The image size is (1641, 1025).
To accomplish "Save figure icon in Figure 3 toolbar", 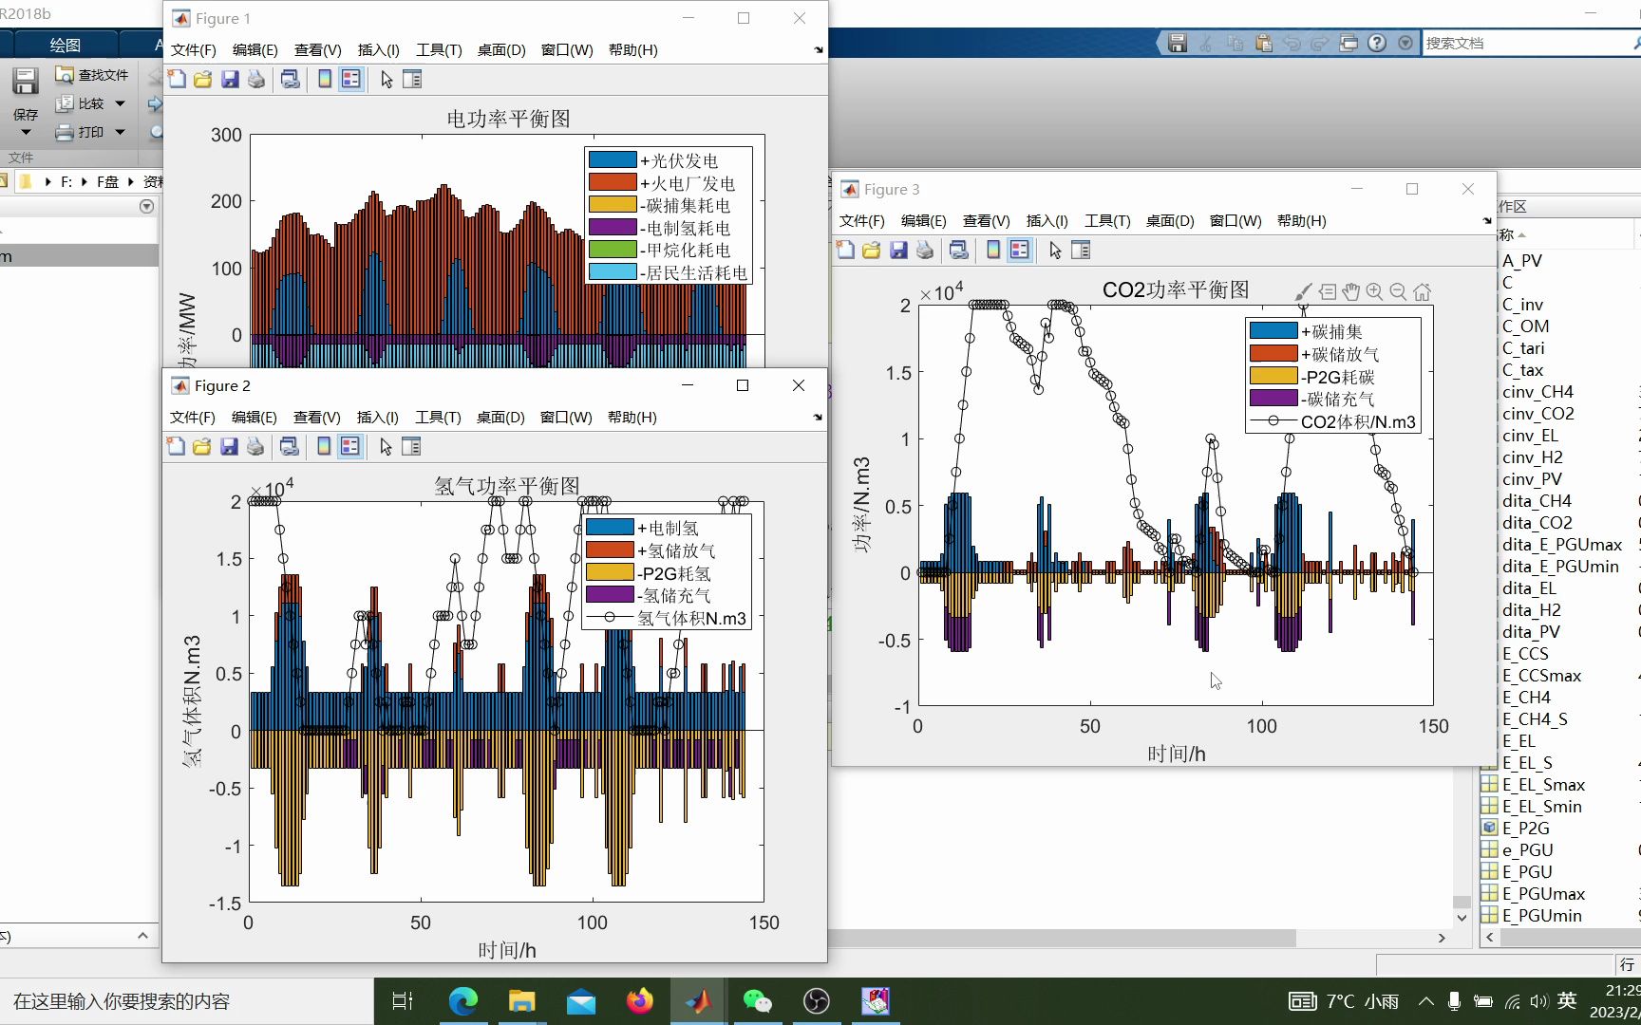I will click(x=898, y=251).
